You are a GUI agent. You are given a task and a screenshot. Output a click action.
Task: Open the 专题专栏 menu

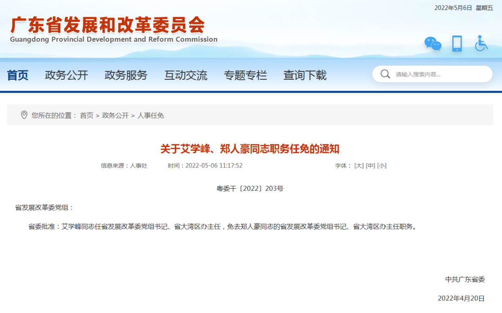(x=245, y=75)
